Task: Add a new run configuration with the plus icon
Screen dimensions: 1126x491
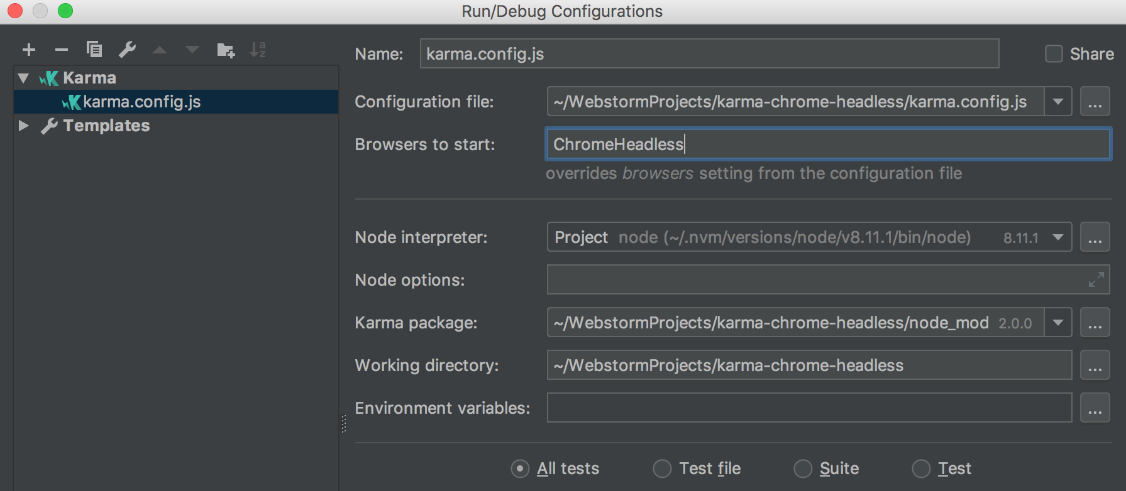Action: [29, 50]
